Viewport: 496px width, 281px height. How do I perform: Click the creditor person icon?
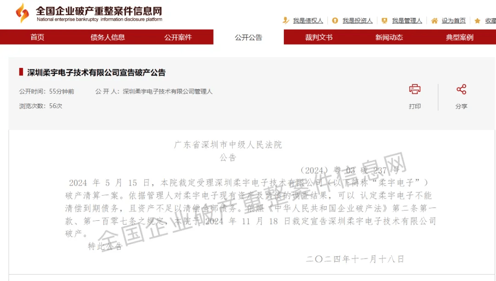click(286, 21)
